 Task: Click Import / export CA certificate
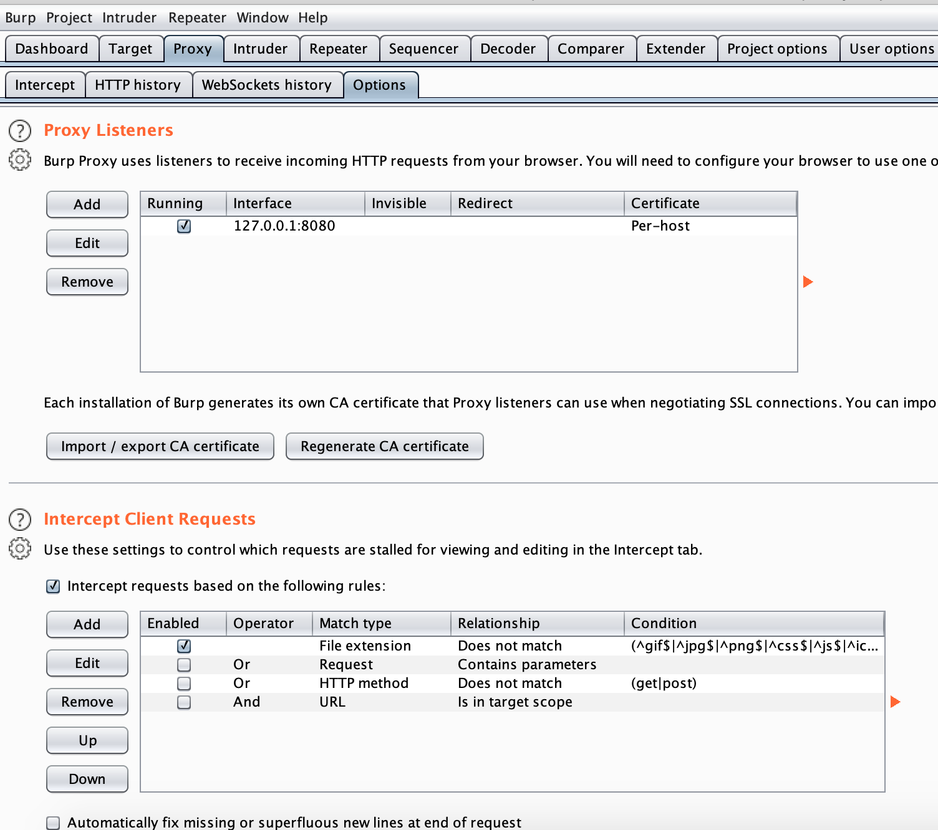point(160,446)
